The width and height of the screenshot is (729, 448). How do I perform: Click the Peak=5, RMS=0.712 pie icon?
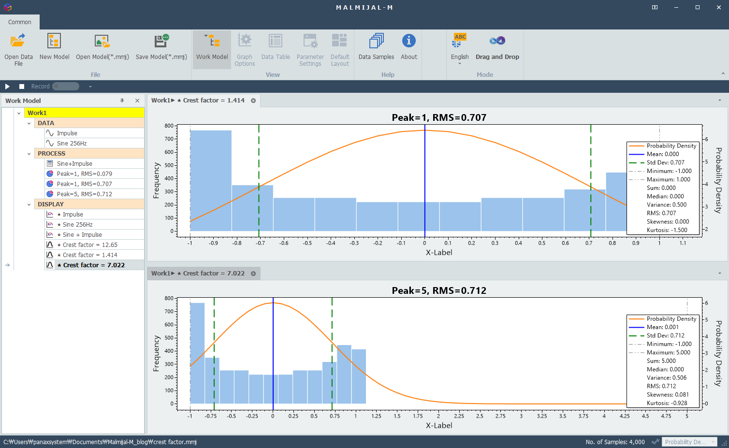pos(50,194)
